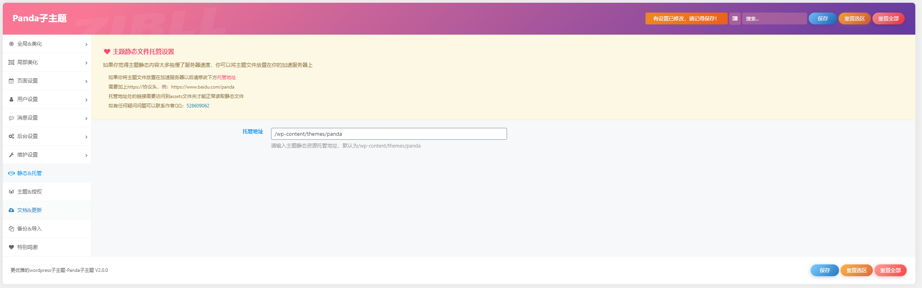This screenshot has width=922, height=288.
Task: Click the 有设置已修改，请记得保存 notice
Action: [x=686, y=18]
